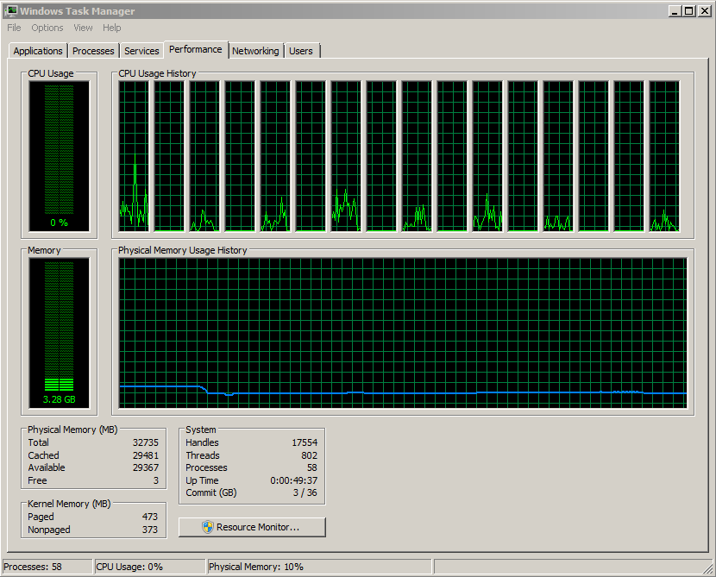The width and height of the screenshot is (716, 577).
Task: Open the View menu
Action: tap(83, 28)
